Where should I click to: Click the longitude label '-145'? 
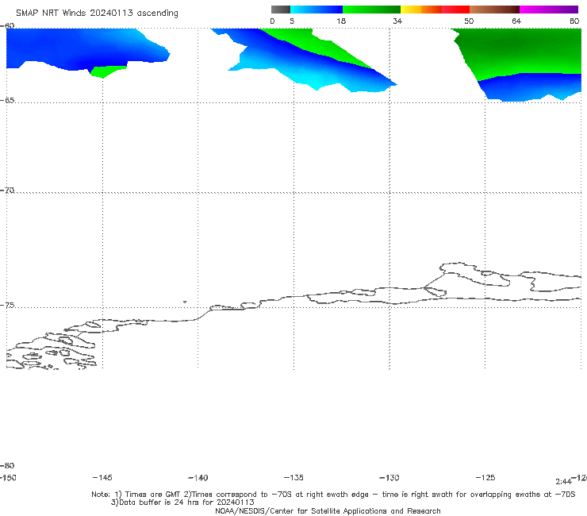[102, 477]
